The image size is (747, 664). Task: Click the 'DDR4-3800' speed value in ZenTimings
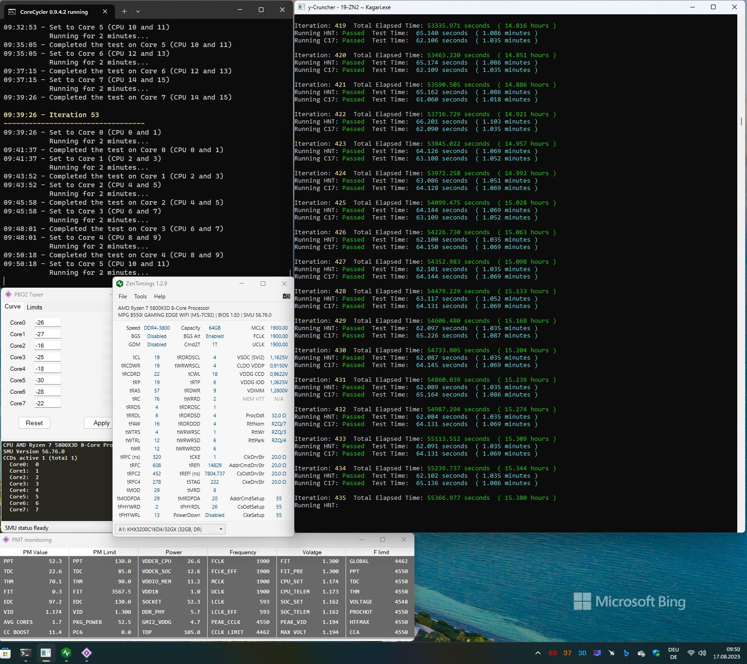pos(157,328)
